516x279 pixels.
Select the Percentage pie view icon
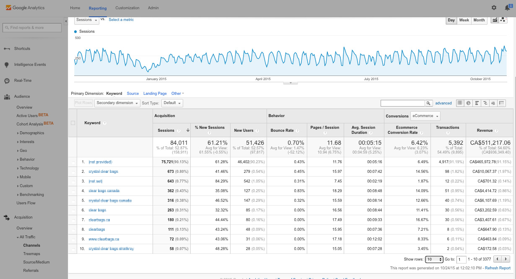click(468, 103)
